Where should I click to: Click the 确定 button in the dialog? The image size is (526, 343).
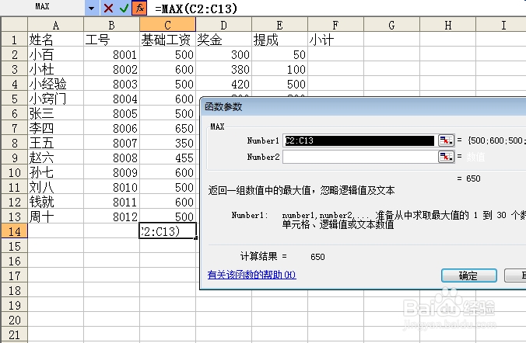(468, 275)
